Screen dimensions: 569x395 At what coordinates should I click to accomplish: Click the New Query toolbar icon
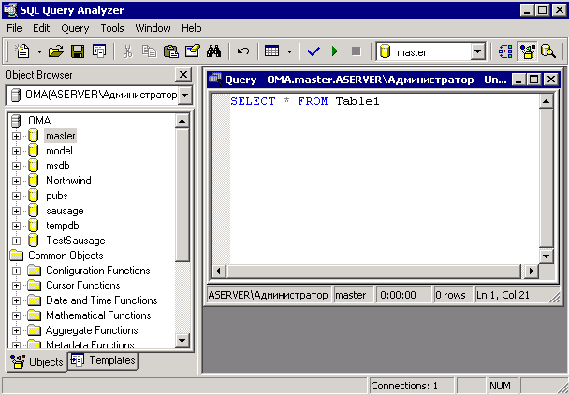click(22, 51)
